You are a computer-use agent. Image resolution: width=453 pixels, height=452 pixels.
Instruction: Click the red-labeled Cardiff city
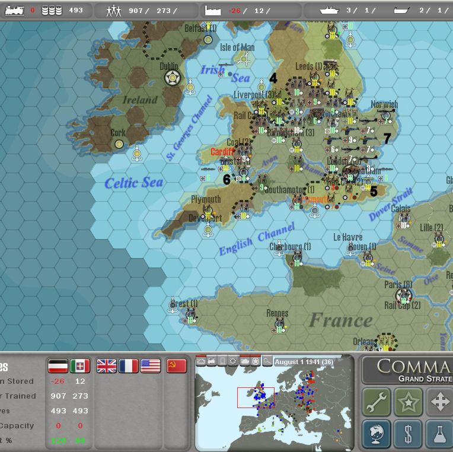pyautogui.click(x=222, y=151)
